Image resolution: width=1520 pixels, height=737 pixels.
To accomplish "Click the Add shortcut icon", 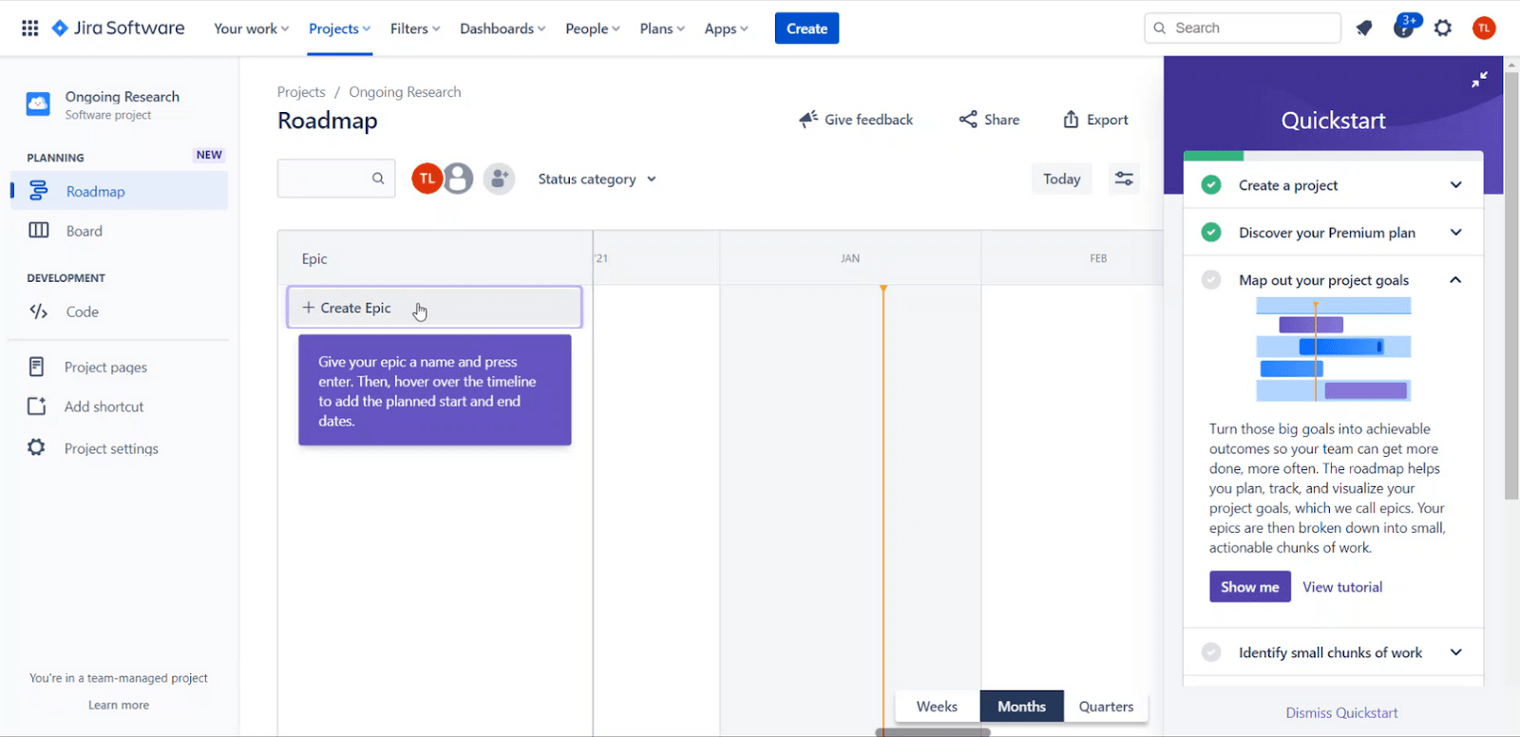I will 37,406.
